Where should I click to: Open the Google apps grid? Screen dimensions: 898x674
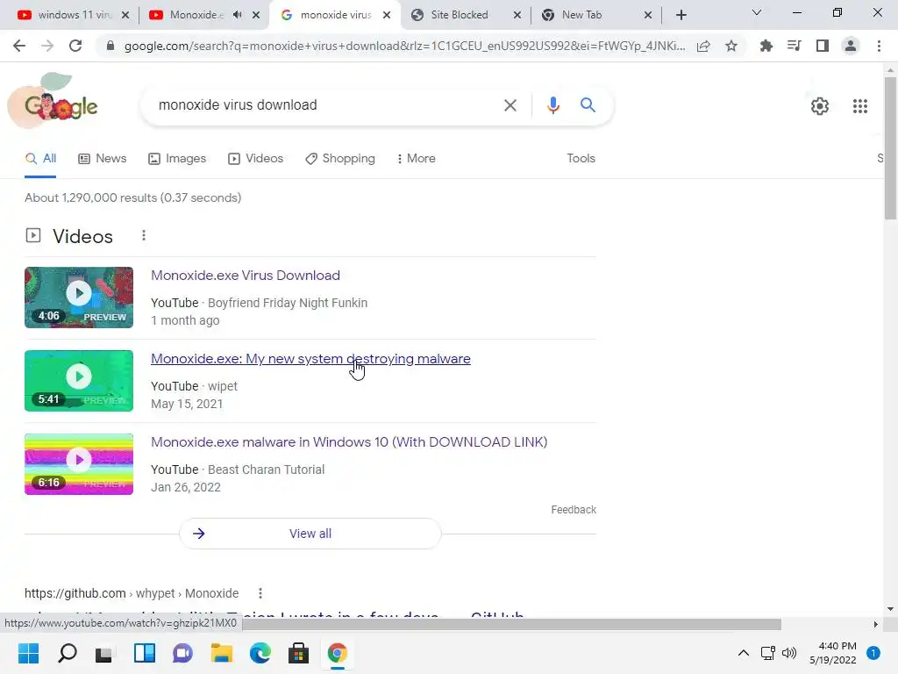859,106
